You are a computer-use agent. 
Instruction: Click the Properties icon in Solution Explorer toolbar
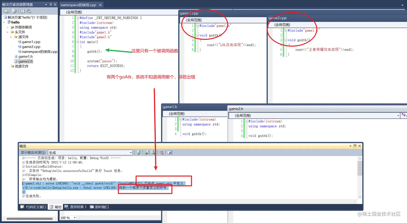[x=6, y=11]
